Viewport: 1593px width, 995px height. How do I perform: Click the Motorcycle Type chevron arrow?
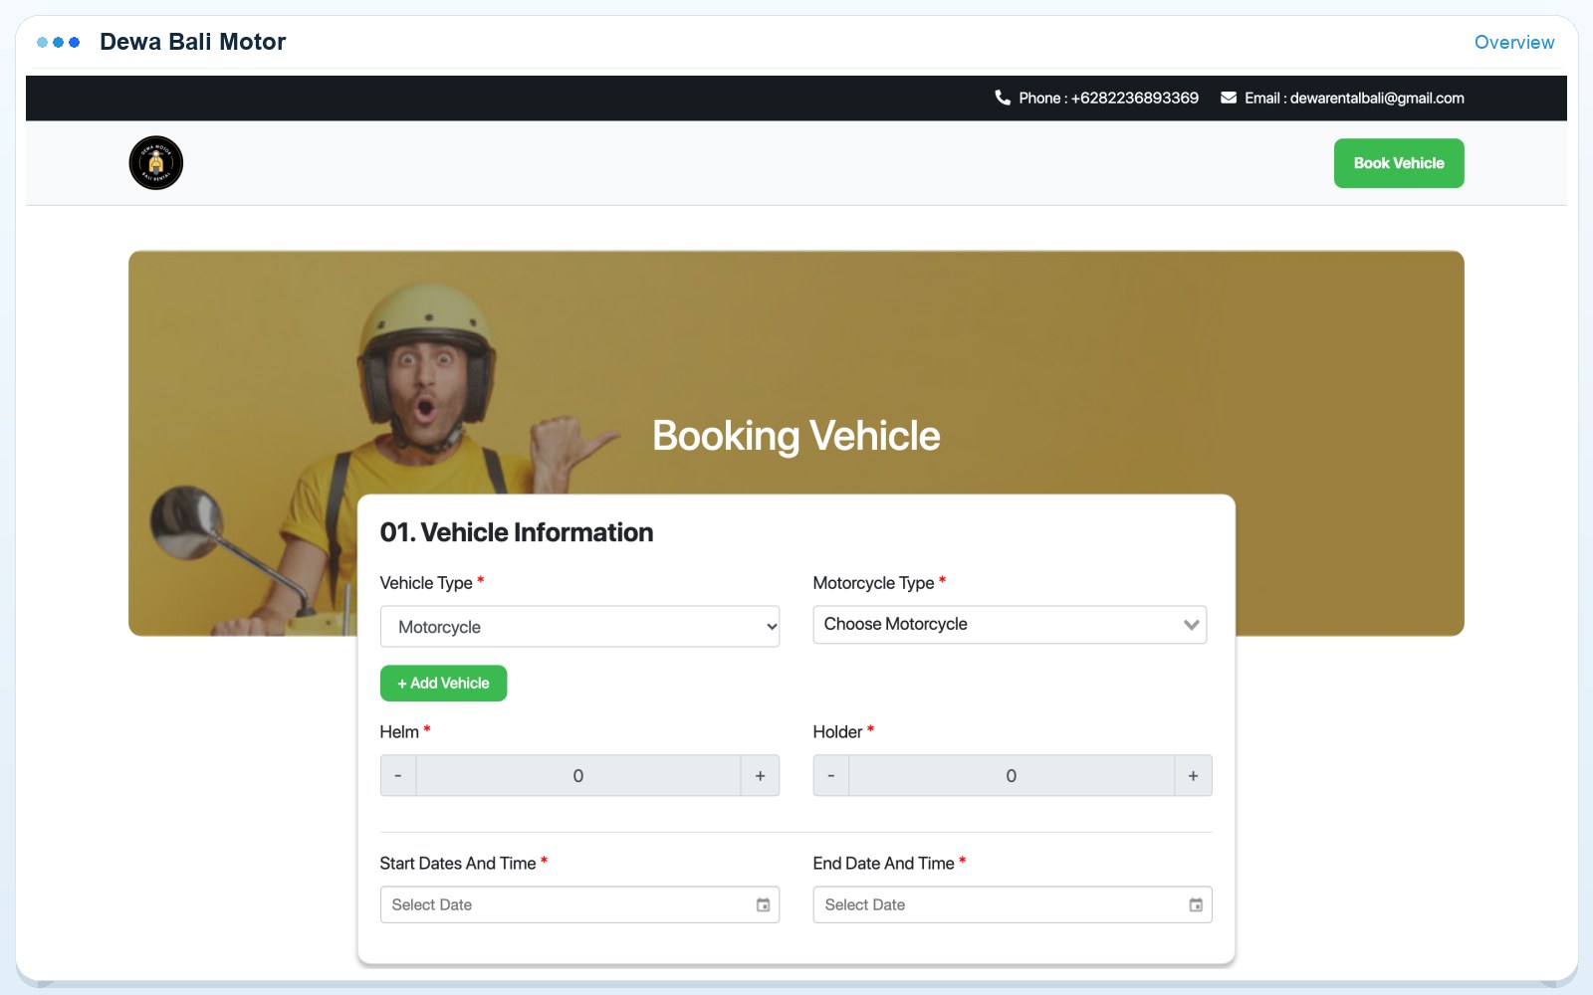1191,625
